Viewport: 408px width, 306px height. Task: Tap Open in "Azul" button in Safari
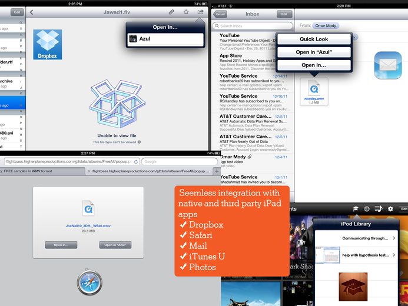coord(115,245)
